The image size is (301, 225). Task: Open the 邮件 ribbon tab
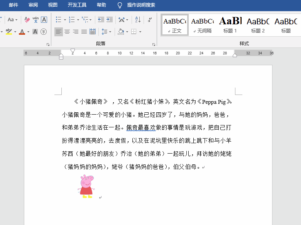(14, 5)
